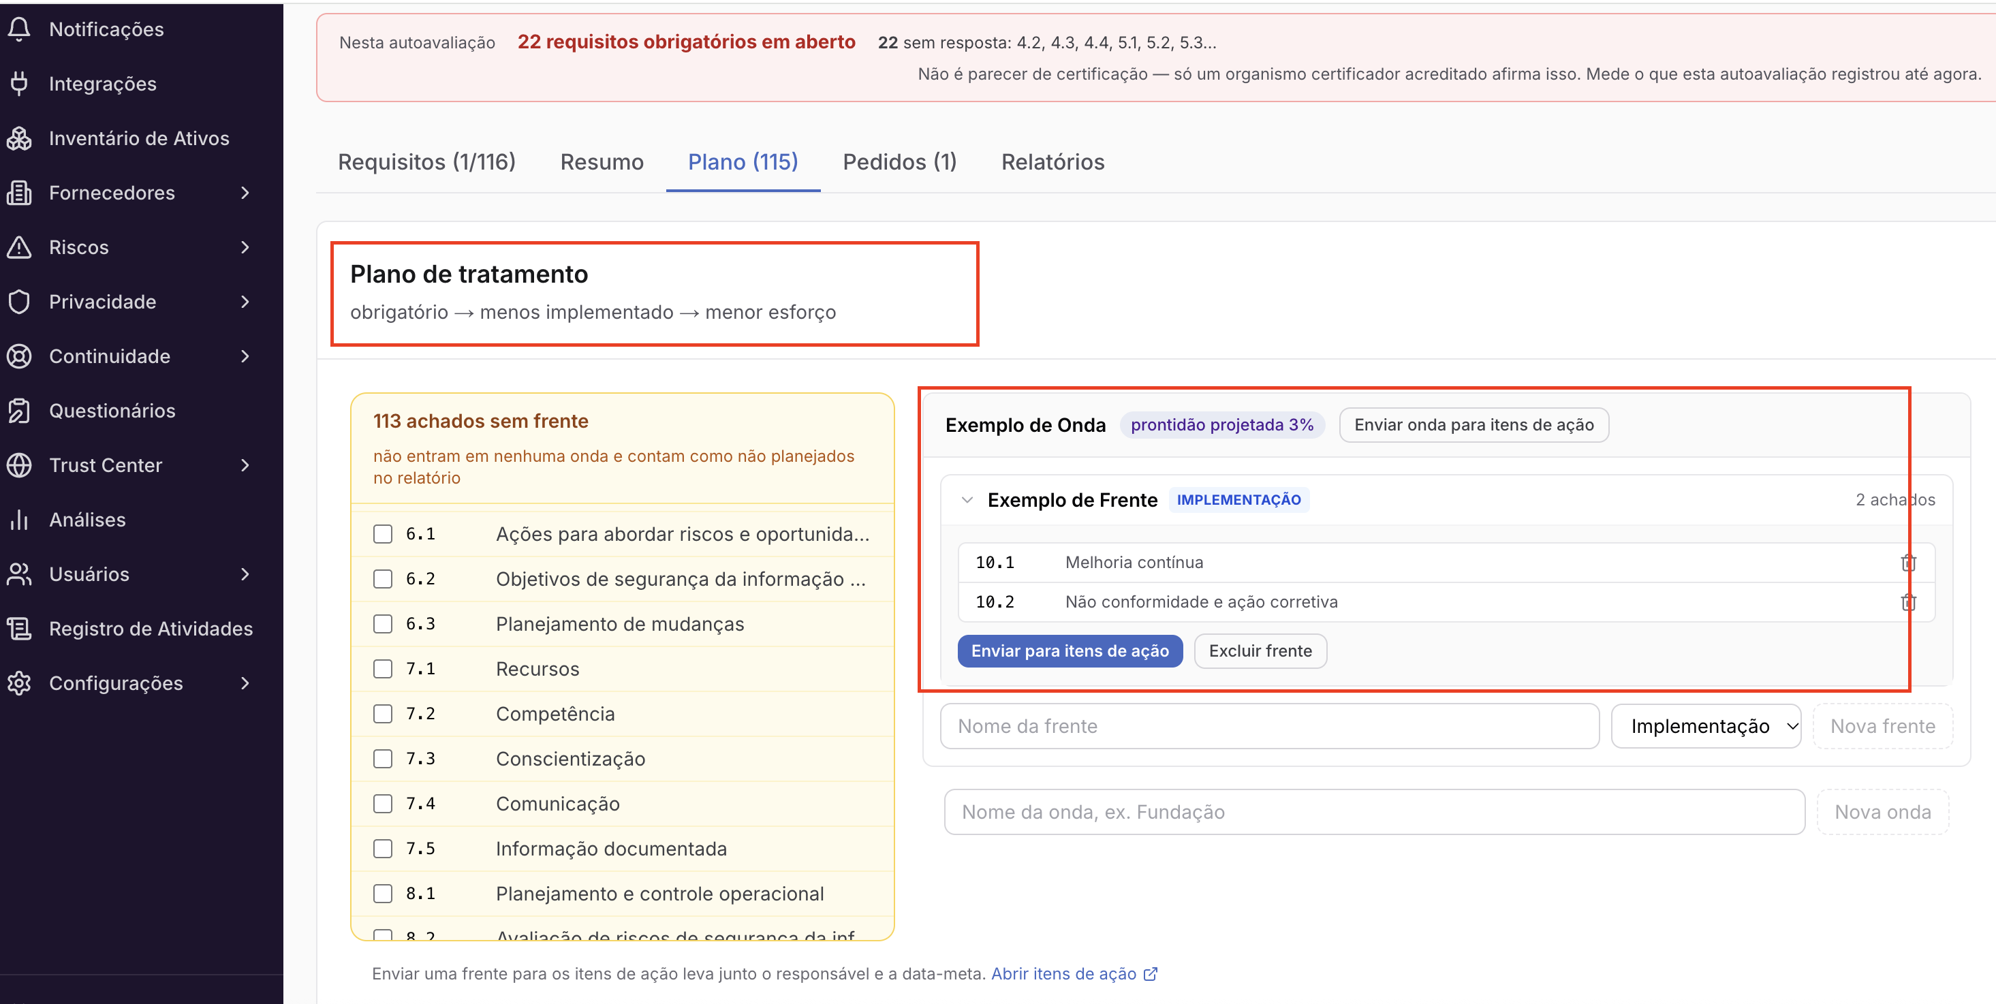Check the 7.1 Recursos checkbox
Screen dimensions: 1996x1004
click(x=383, y=669)
